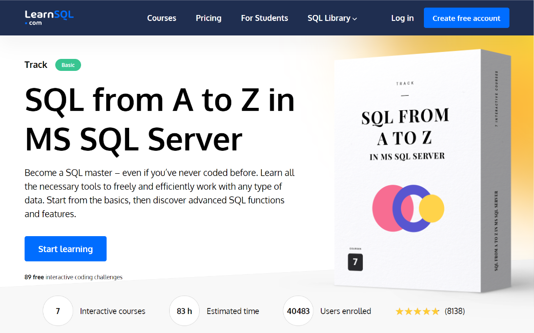Go to the Pricing page
This screenshot has height=333, width=534.
click(208, 18)
